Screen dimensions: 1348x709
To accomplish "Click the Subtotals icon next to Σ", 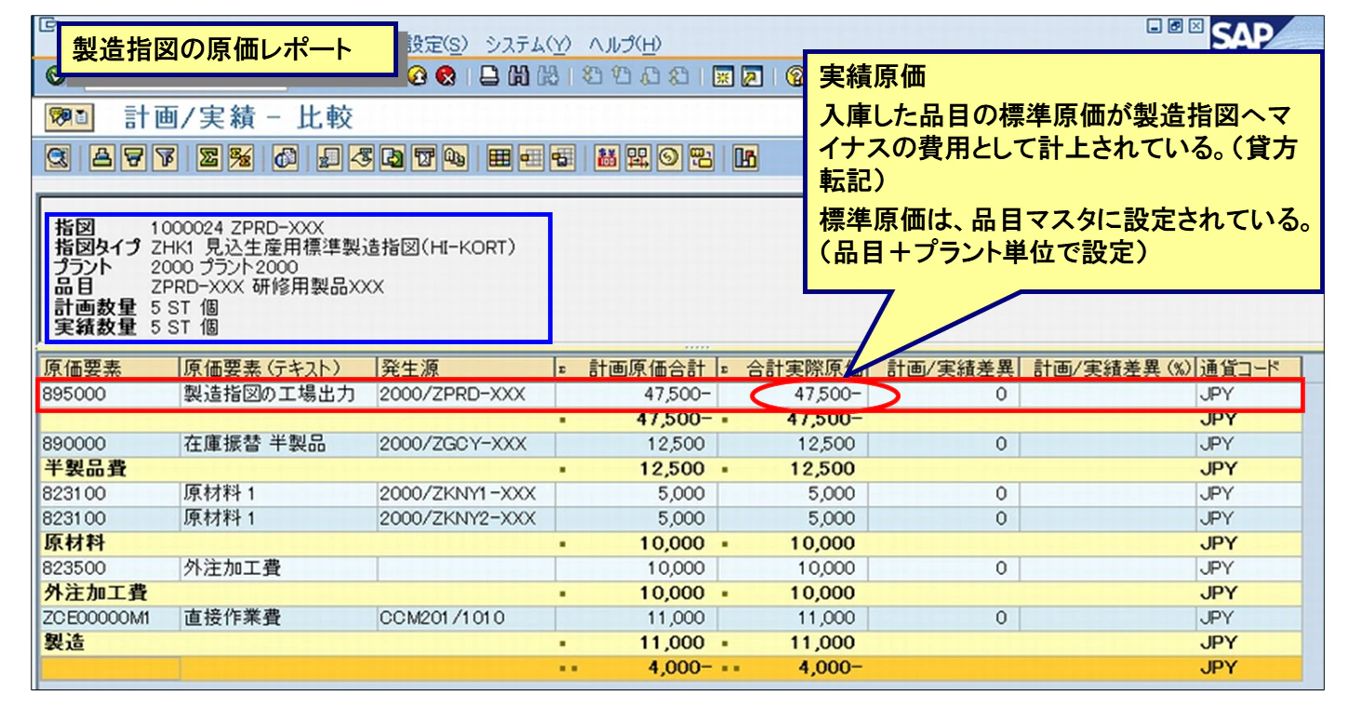I will coord(240,163).
